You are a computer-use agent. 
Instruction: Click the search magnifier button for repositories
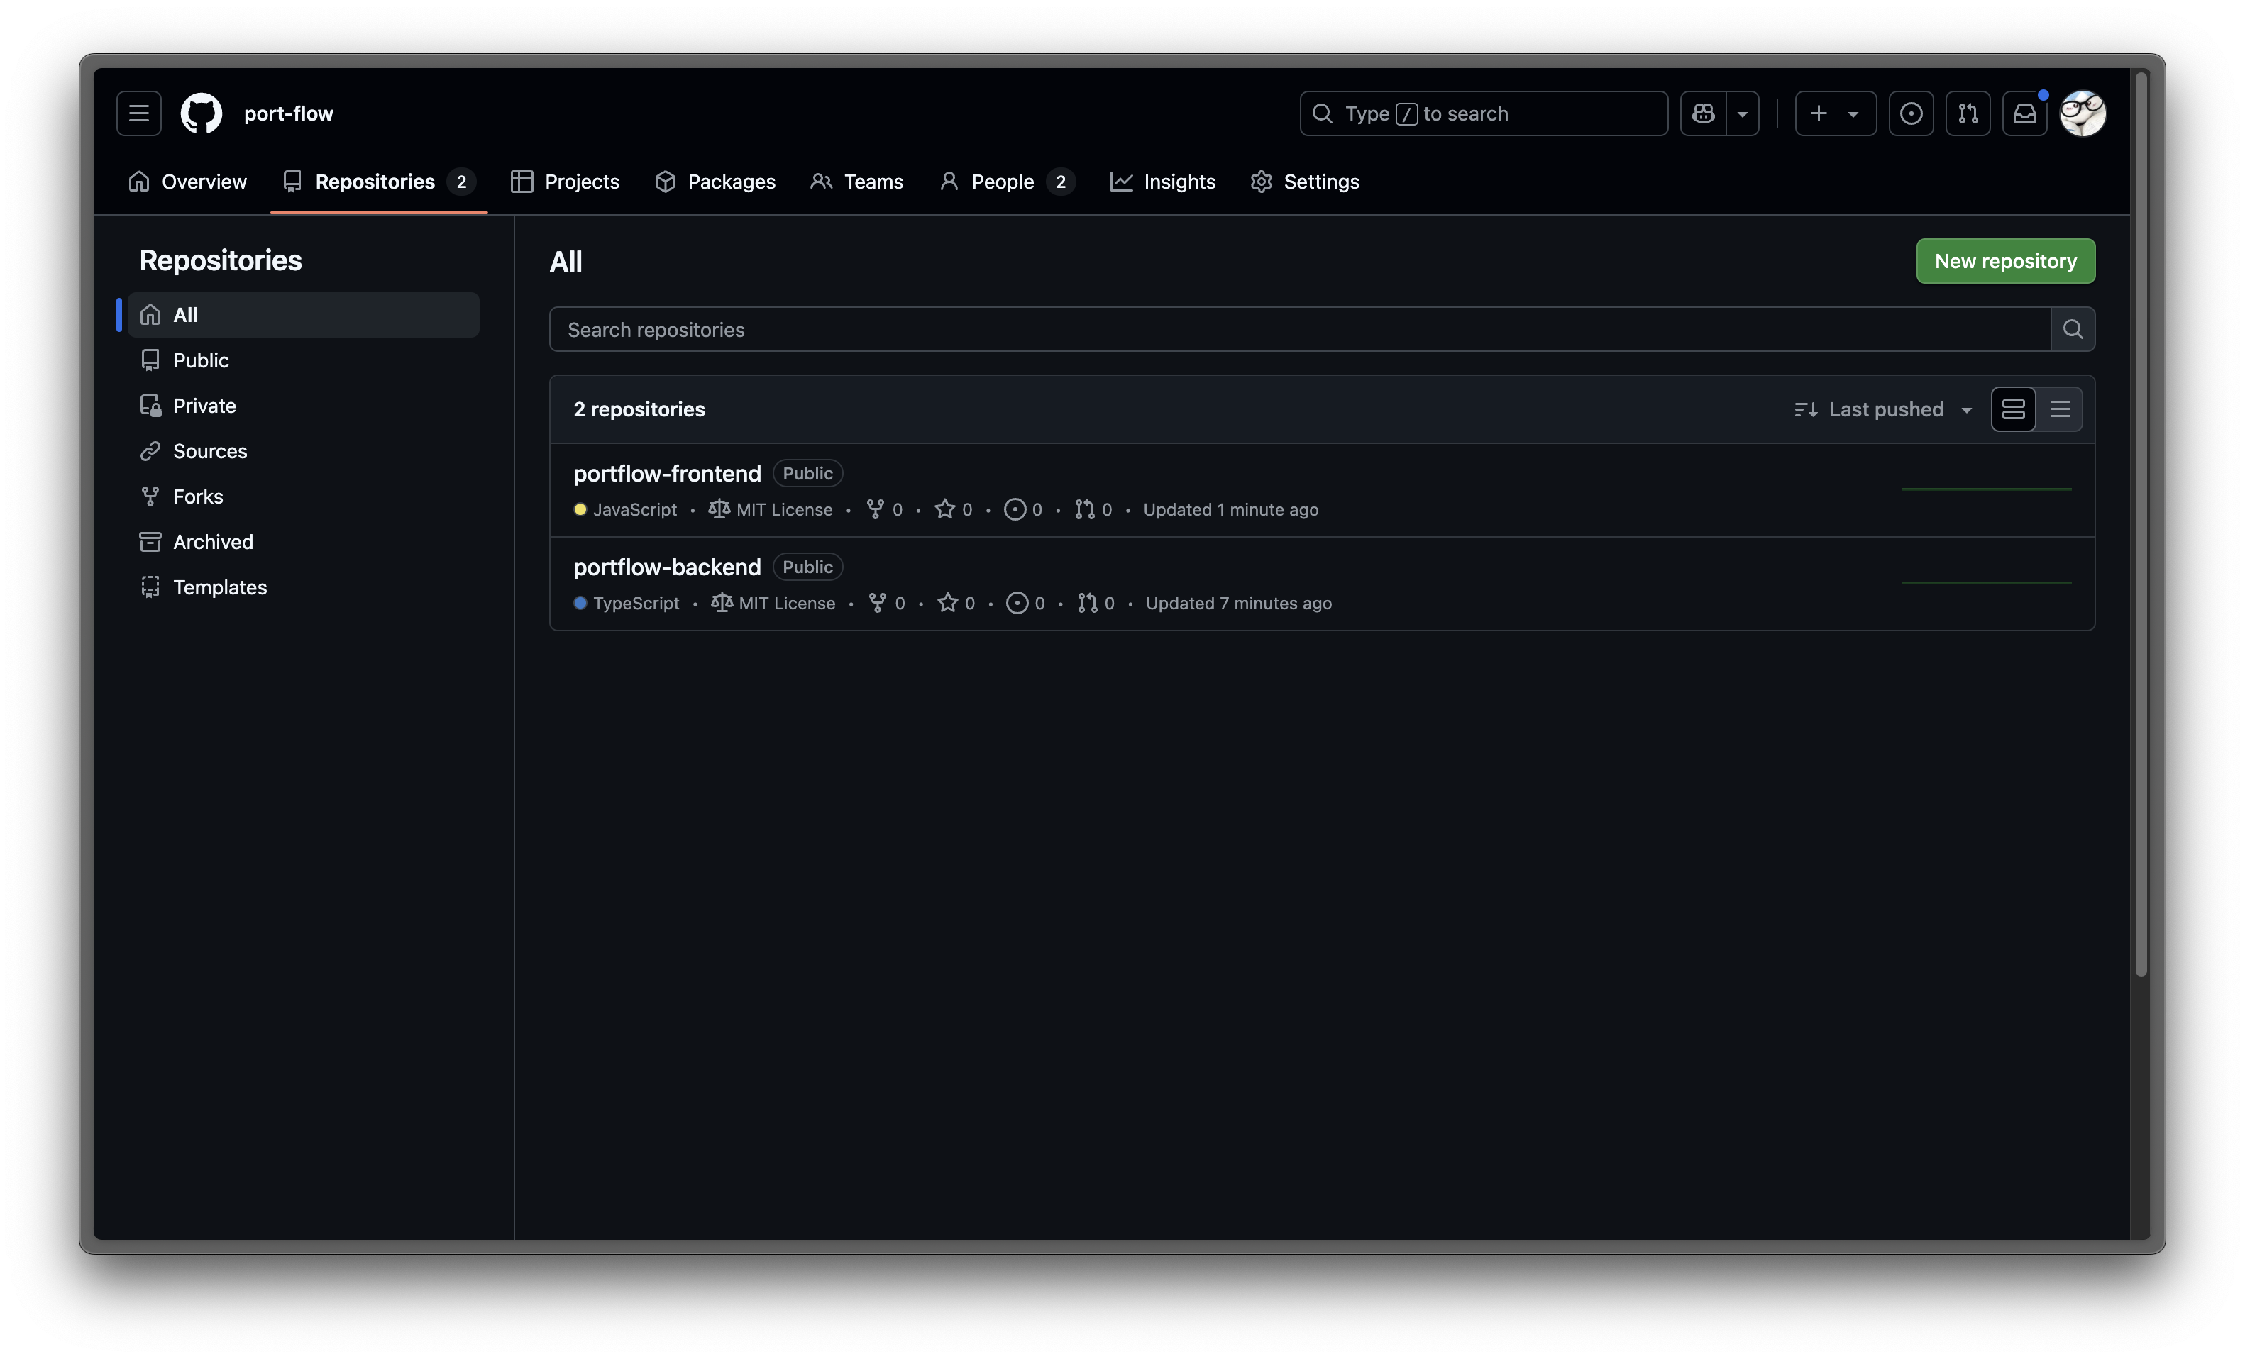(2073, 329)
